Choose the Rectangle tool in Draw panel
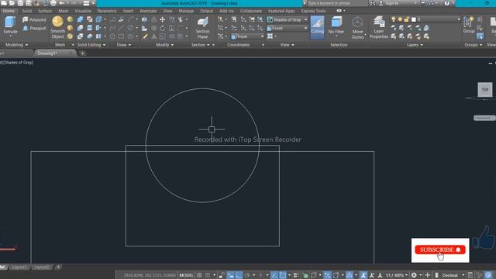The height and width of the screenshot is (279, 496). click(121, 36)
